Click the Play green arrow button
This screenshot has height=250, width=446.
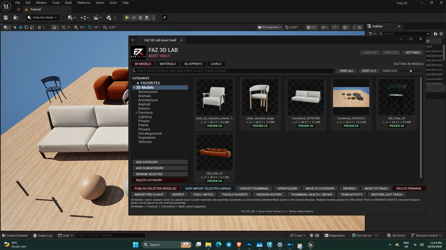pos(127,17)
